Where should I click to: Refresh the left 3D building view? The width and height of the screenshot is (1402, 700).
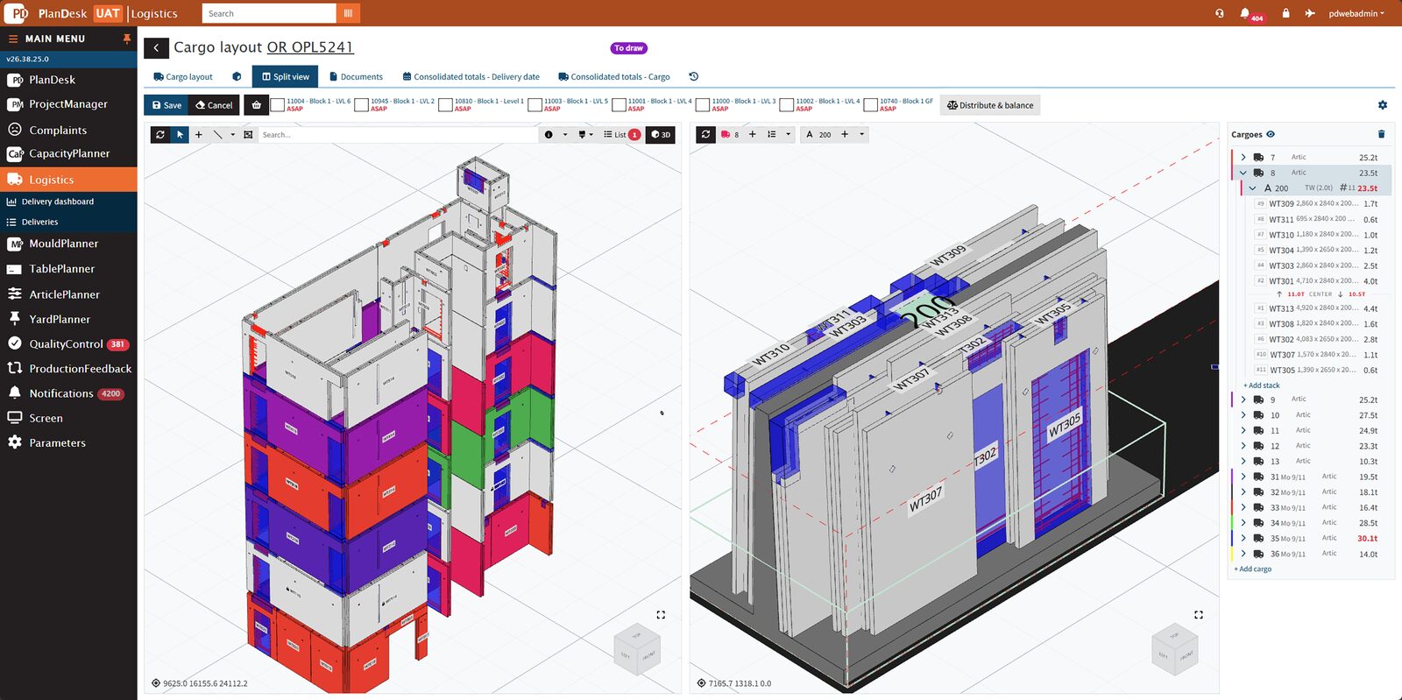(x=159, y=135)
